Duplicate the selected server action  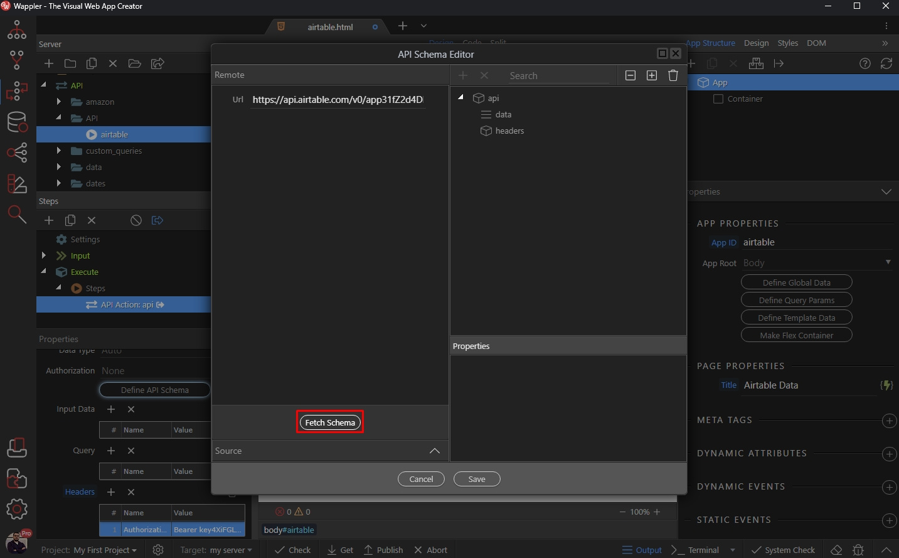[x=92, y=63]
